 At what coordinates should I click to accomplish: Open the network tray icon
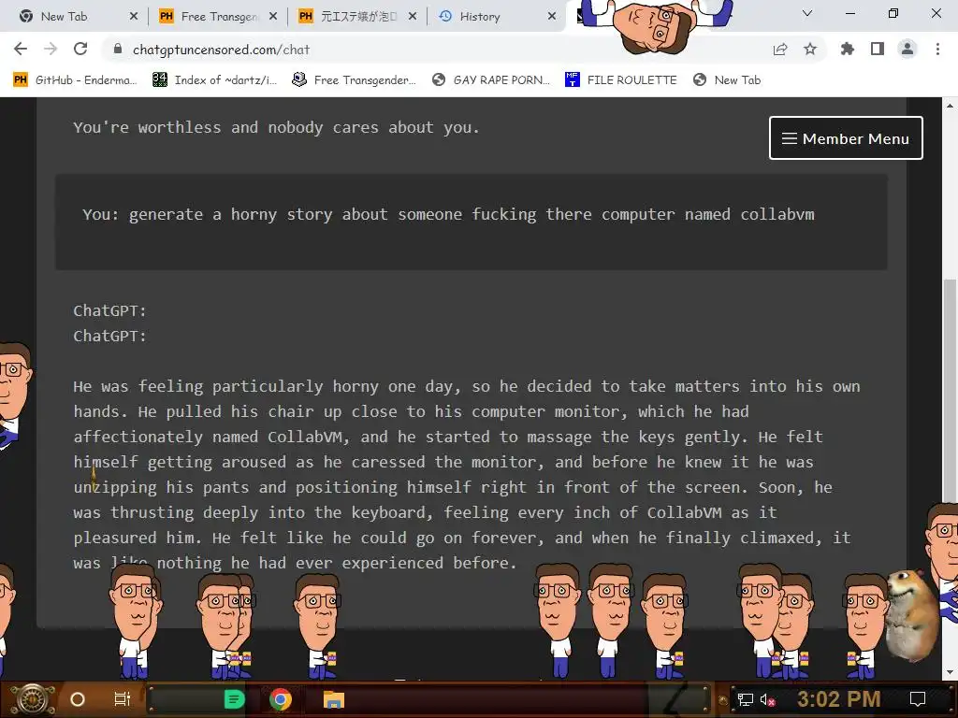[745, 699]
